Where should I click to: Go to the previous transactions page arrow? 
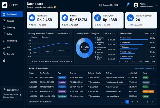point(122,102)
